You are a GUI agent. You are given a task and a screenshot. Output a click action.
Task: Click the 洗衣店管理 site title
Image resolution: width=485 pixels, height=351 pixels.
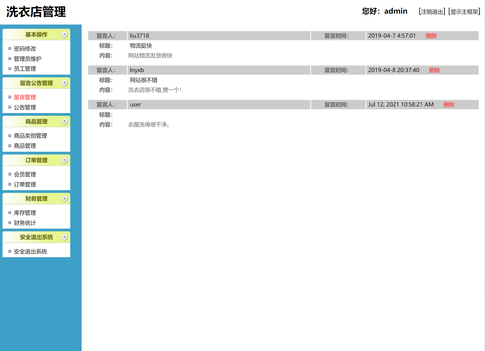(36, 12)
